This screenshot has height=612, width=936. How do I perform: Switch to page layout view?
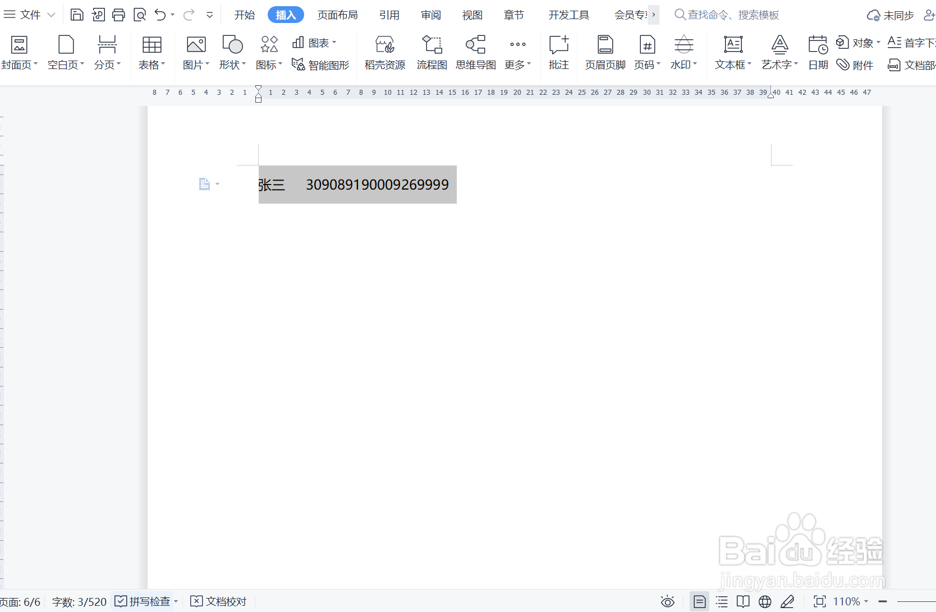[700, 602]
